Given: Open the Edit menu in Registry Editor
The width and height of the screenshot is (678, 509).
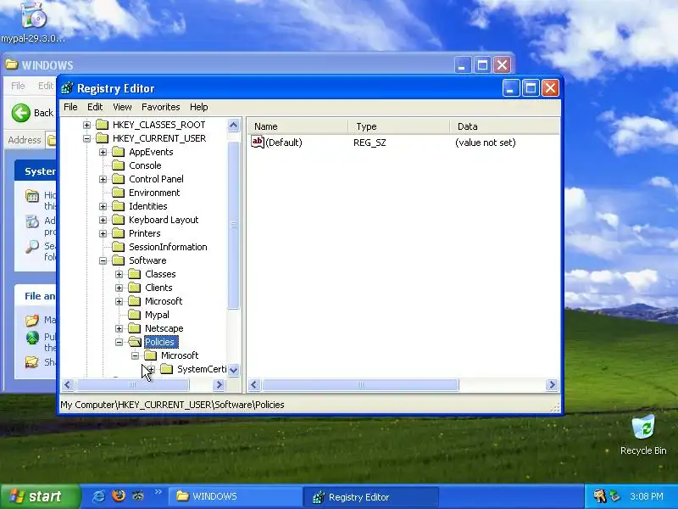Looking at the screenshot, I should 95,107.
